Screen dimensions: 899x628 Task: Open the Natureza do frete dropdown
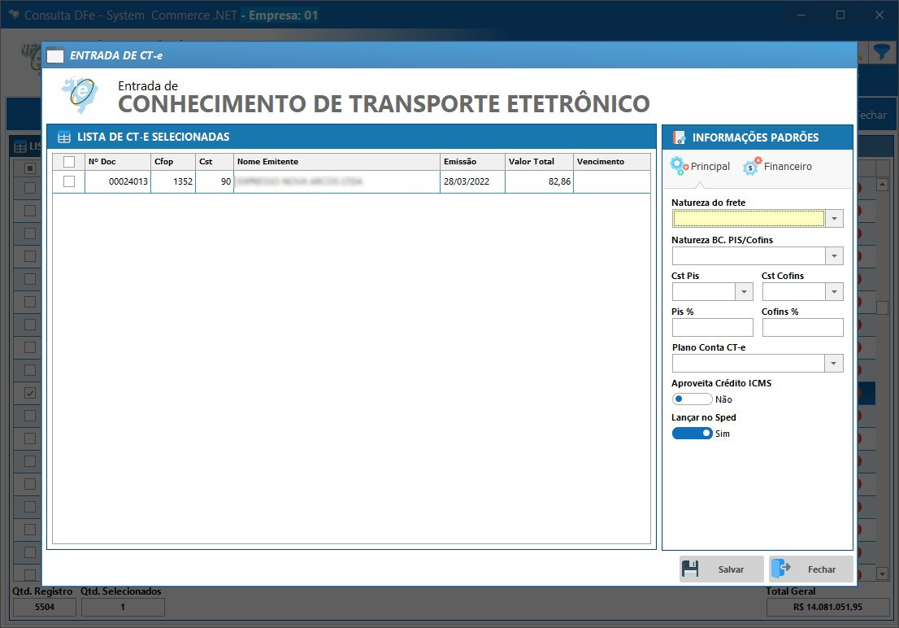836,218
